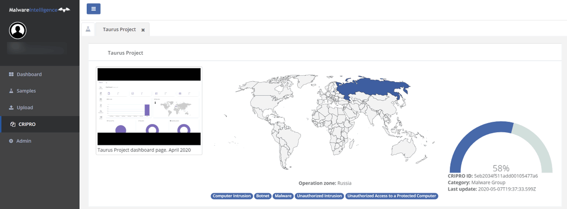This screenshot has width=567, height=209.
Task: Click the CRIPRO copy icon
Action: coord(13,125)
